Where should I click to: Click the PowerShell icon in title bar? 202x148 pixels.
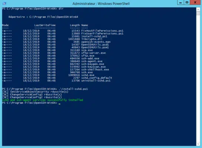pos(4,3)
